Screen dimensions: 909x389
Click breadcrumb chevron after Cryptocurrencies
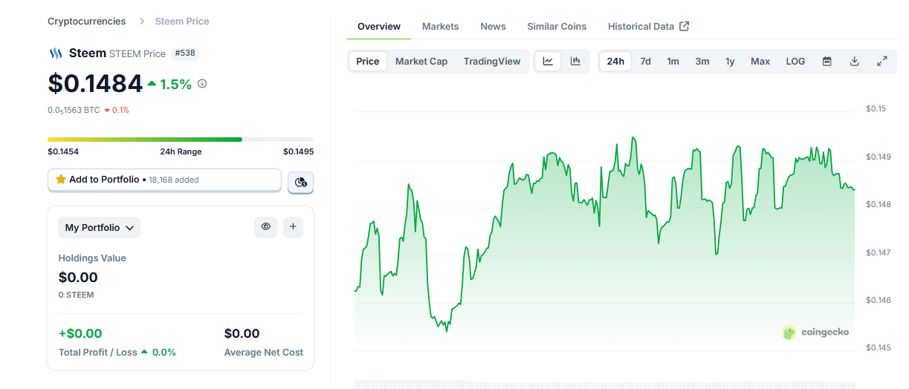142,22
